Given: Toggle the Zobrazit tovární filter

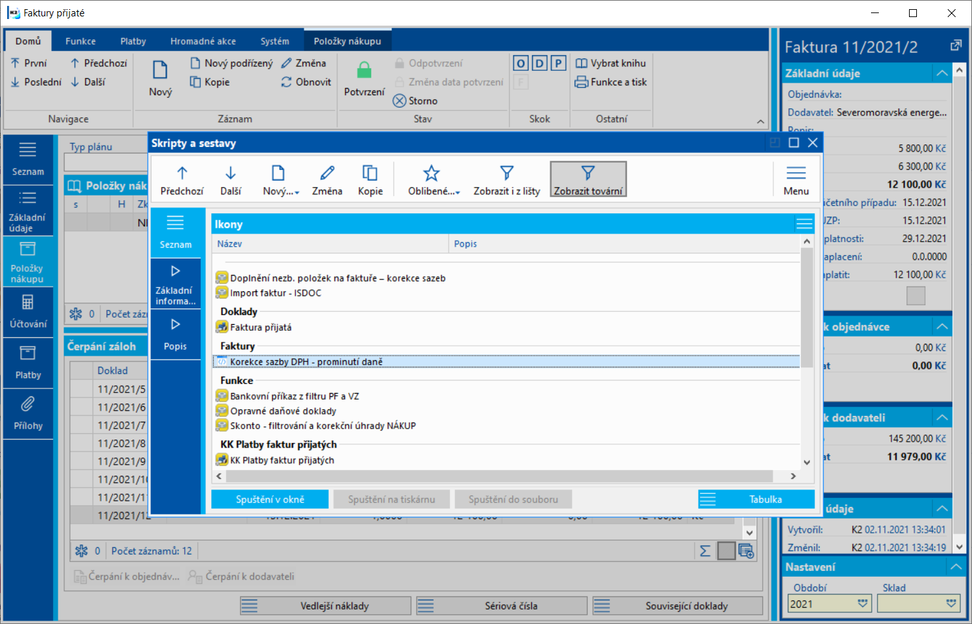Looking at the screenshot, I should pos(588,179).
